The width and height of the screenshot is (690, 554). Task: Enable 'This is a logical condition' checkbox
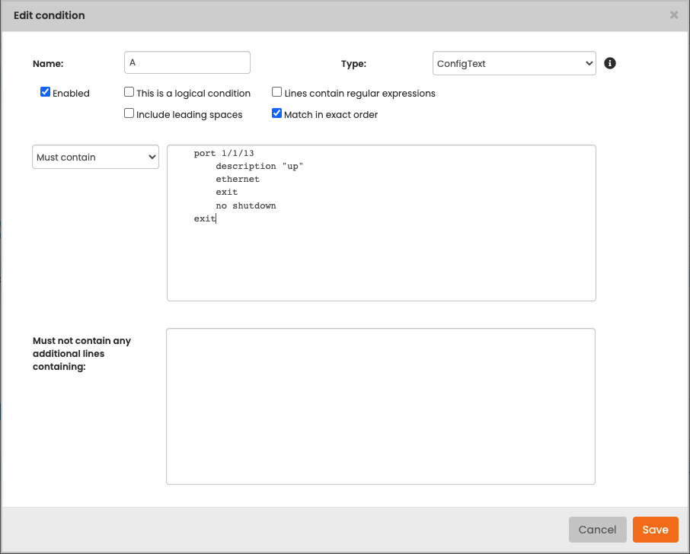(129, 92)
